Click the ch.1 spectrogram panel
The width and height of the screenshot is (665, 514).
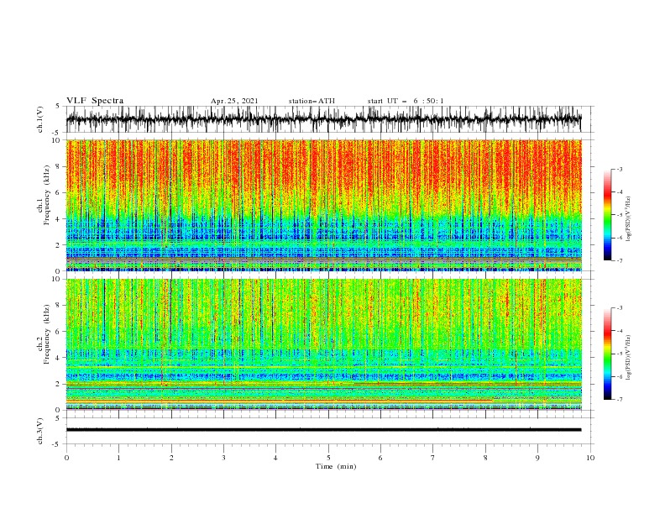click(x=323, y=205)
